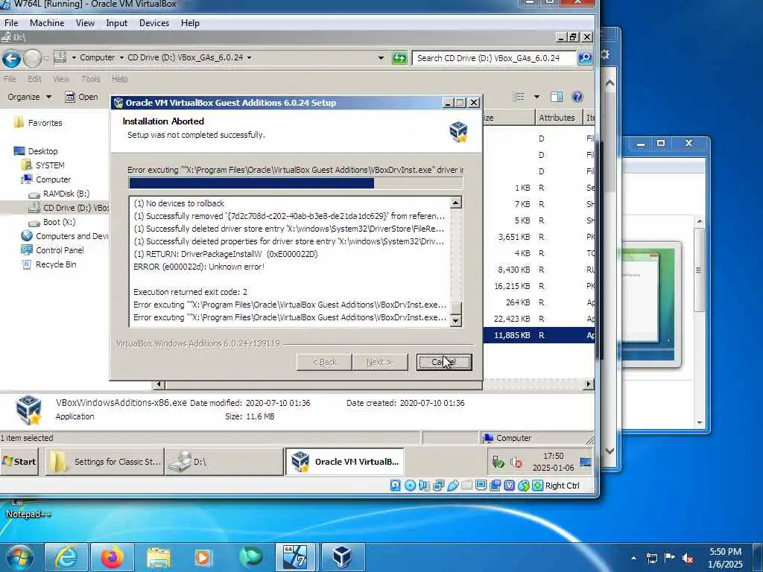Click the host Action Center flag icon

pyautogui.click(x=670, y=558)
